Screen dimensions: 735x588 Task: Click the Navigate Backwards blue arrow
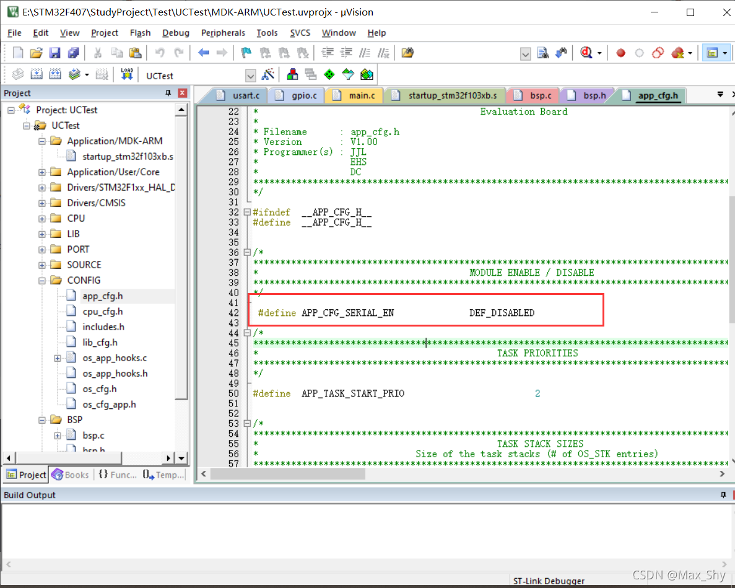pyautogui.click(x=204, y=53)
